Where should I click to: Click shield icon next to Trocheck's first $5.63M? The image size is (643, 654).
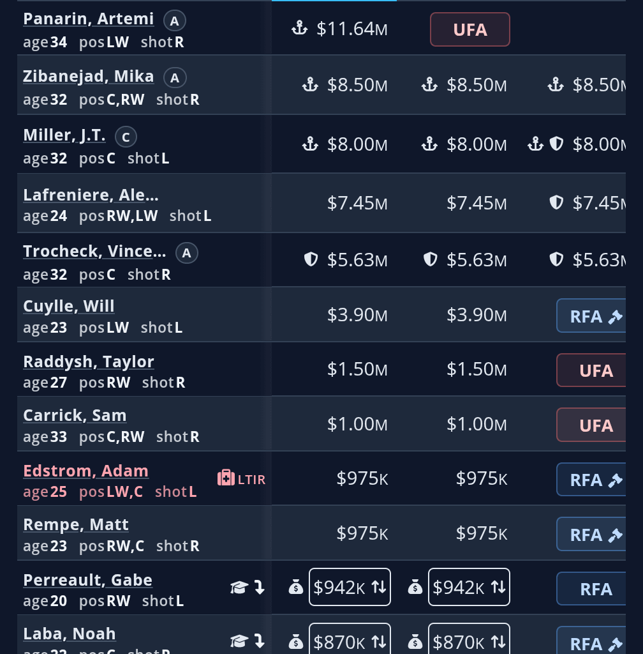[311, 259]
